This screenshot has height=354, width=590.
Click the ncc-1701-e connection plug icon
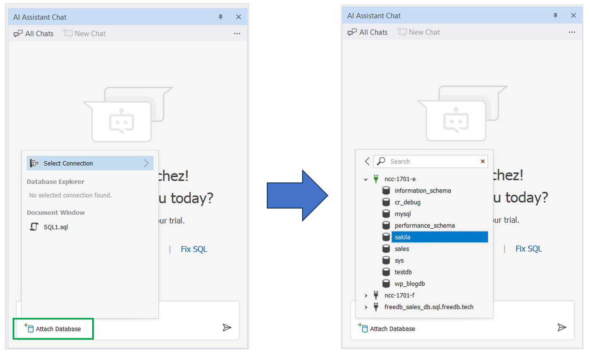coord(376,179)
